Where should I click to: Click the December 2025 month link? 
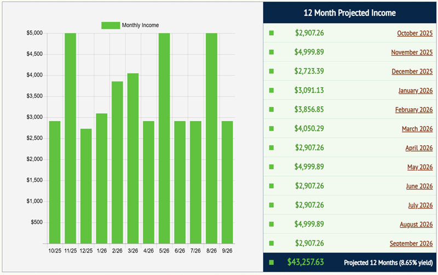(x=412, y=72)
